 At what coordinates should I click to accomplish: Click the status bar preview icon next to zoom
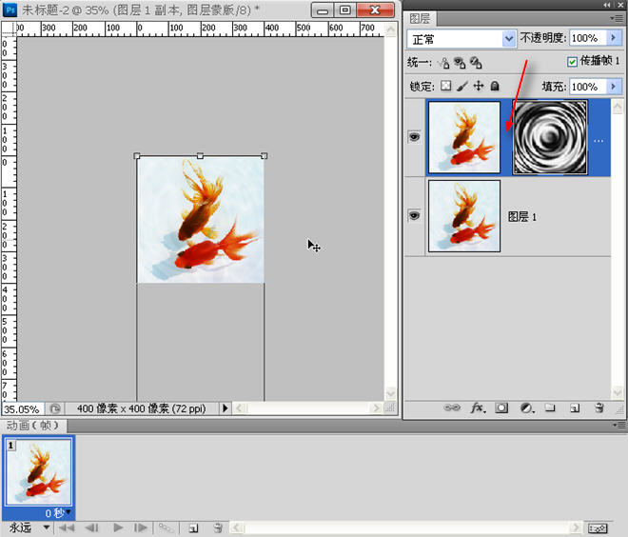55,408
